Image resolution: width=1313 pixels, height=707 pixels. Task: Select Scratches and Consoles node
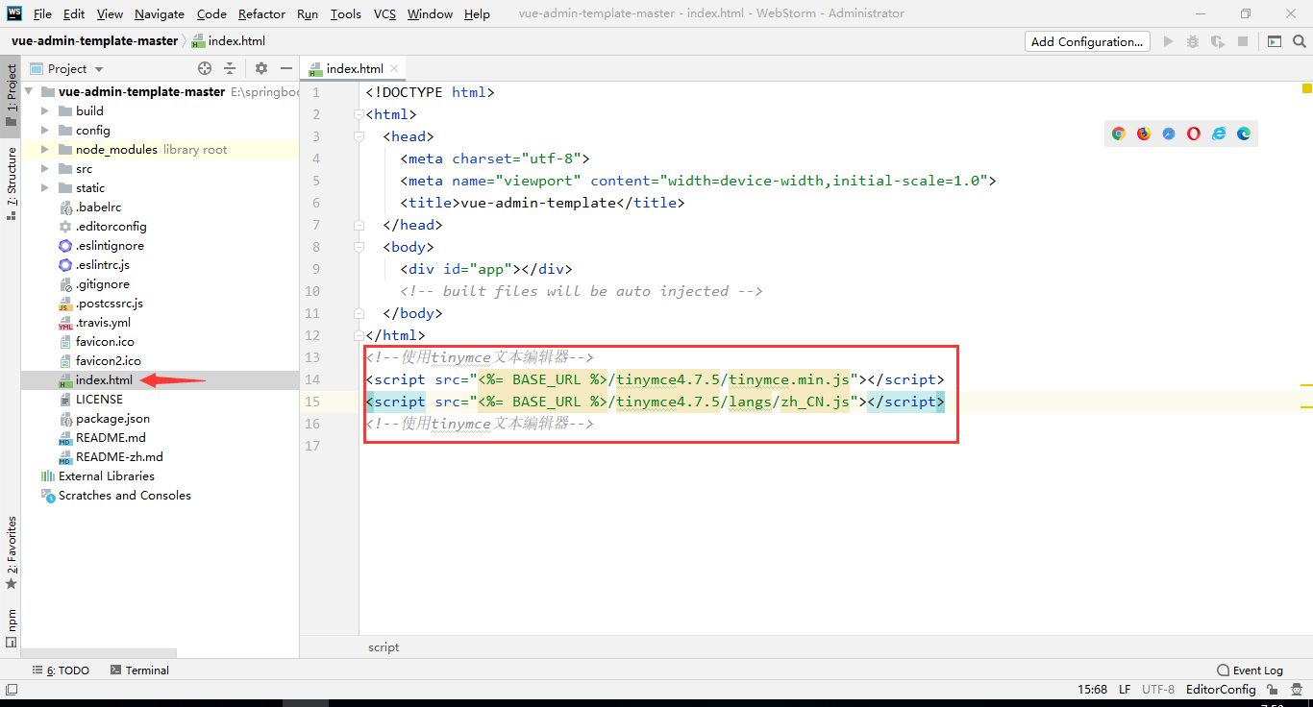tap(124, 495)
